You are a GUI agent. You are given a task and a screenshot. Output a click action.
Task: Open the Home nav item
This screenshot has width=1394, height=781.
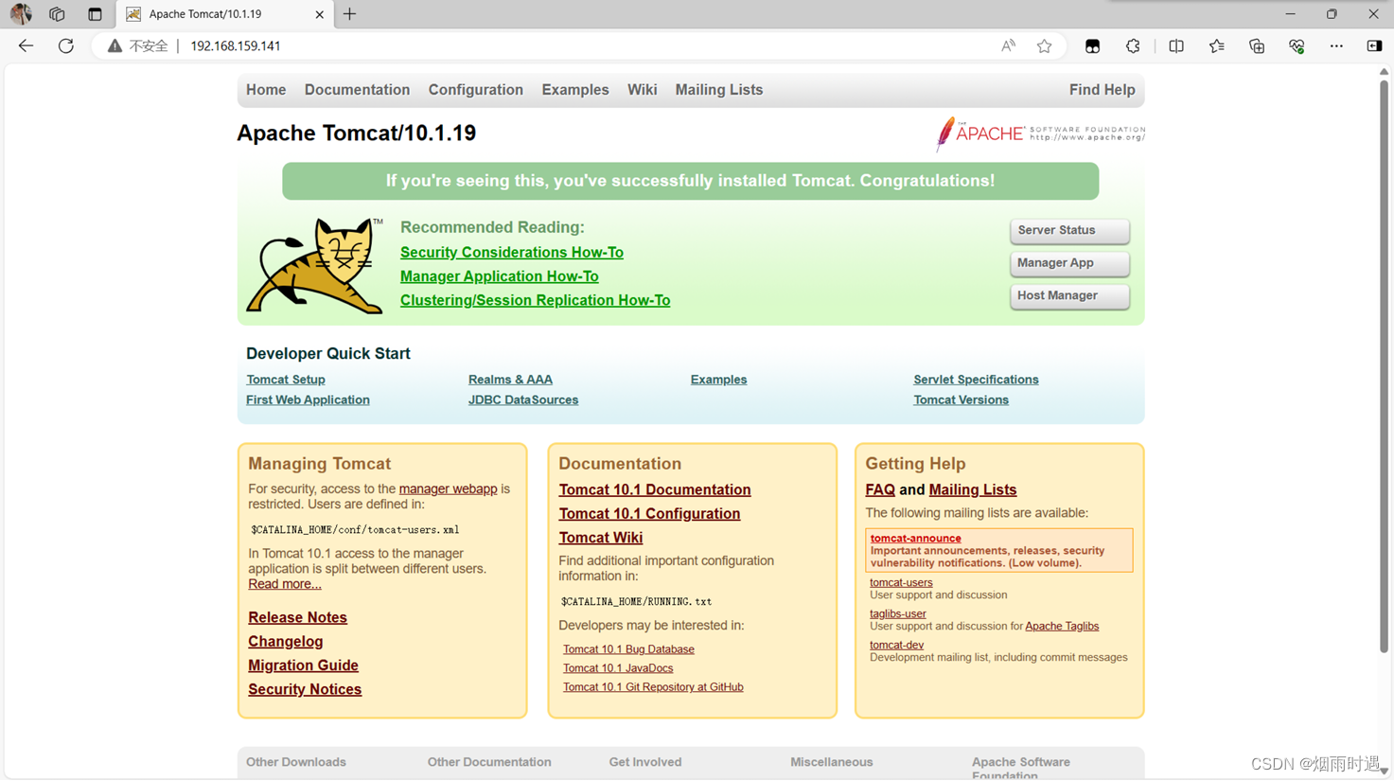[266, 90]
